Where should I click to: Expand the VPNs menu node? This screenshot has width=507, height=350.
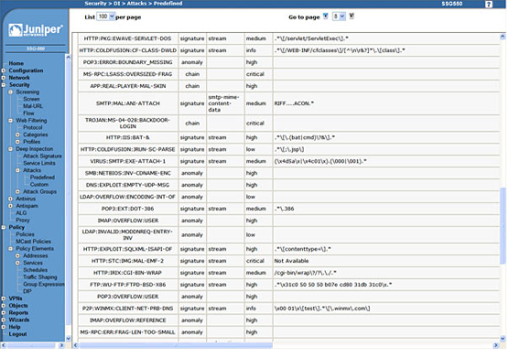click(x=4, y=298)
